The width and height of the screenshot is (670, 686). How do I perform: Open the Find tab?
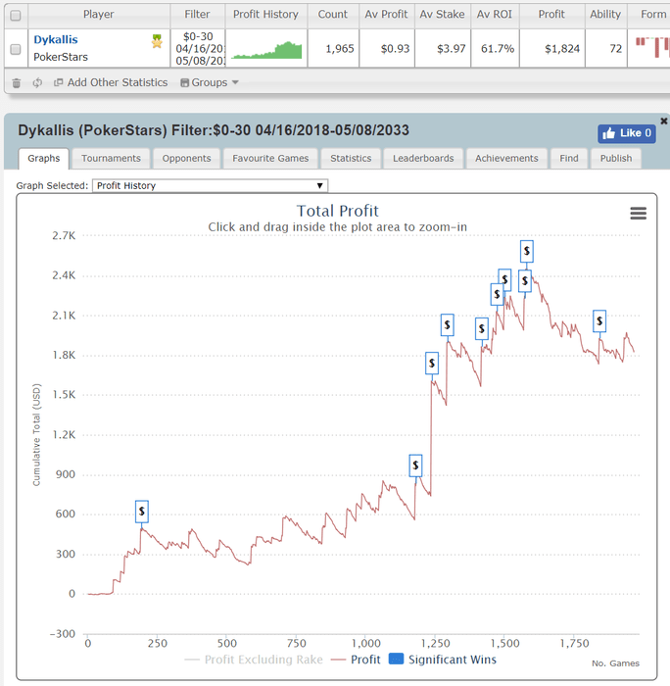pos(569,159)
